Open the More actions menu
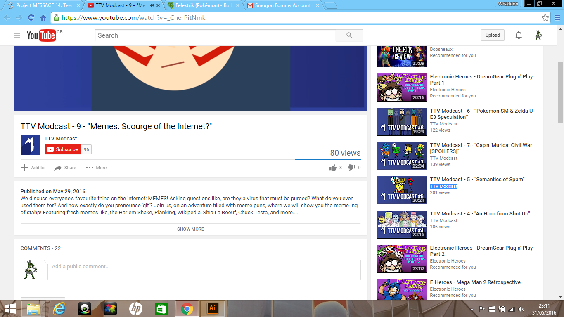Screen dimensions: 564x317 [96, 168]
